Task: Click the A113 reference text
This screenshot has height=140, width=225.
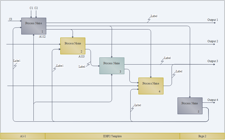Action: 81,56
